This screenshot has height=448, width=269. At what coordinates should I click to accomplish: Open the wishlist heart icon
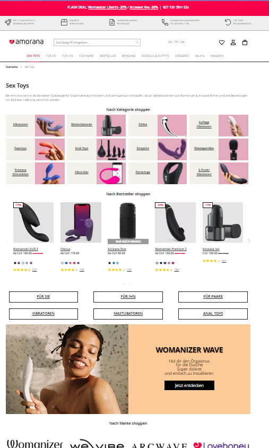click(x=222, y=42)
